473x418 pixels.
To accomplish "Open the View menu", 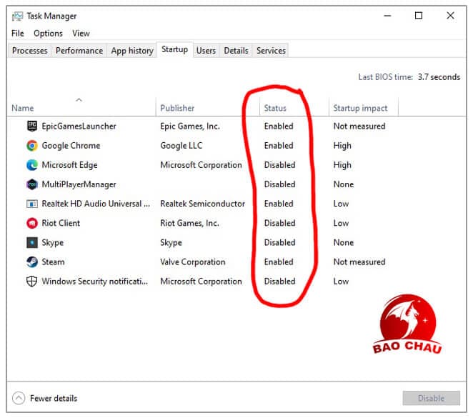I will coord(81,33).
